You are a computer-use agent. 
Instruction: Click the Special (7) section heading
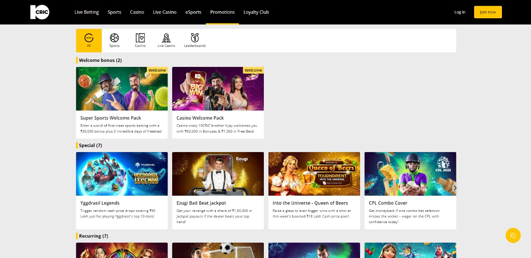pyautogui.click(x=90, y=145)
